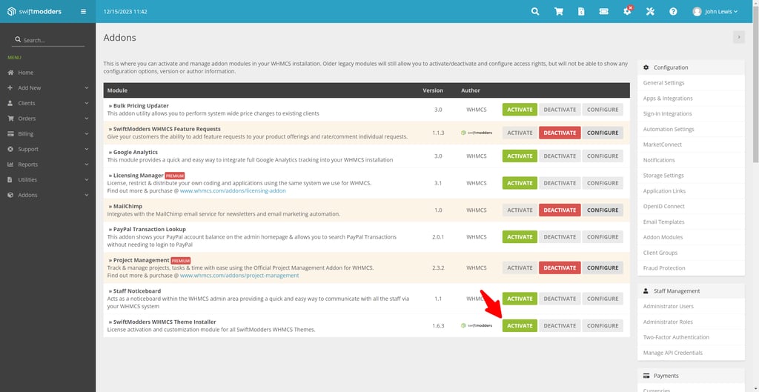The height and width of the screenshot is (392, 759).
Task: Click the invoice document icon in header
Action: (x=581, y=12)
